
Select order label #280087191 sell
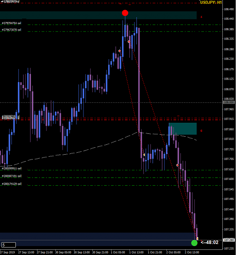[12, 176]
